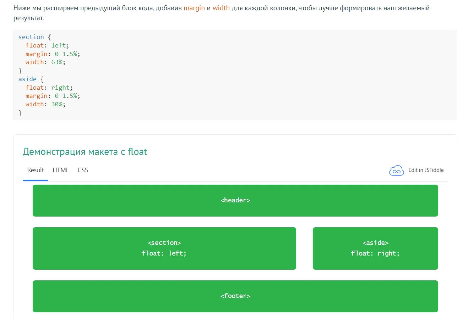Switch to the HTML tab
The width and height of the screenshot is (468, 319).
61,170
